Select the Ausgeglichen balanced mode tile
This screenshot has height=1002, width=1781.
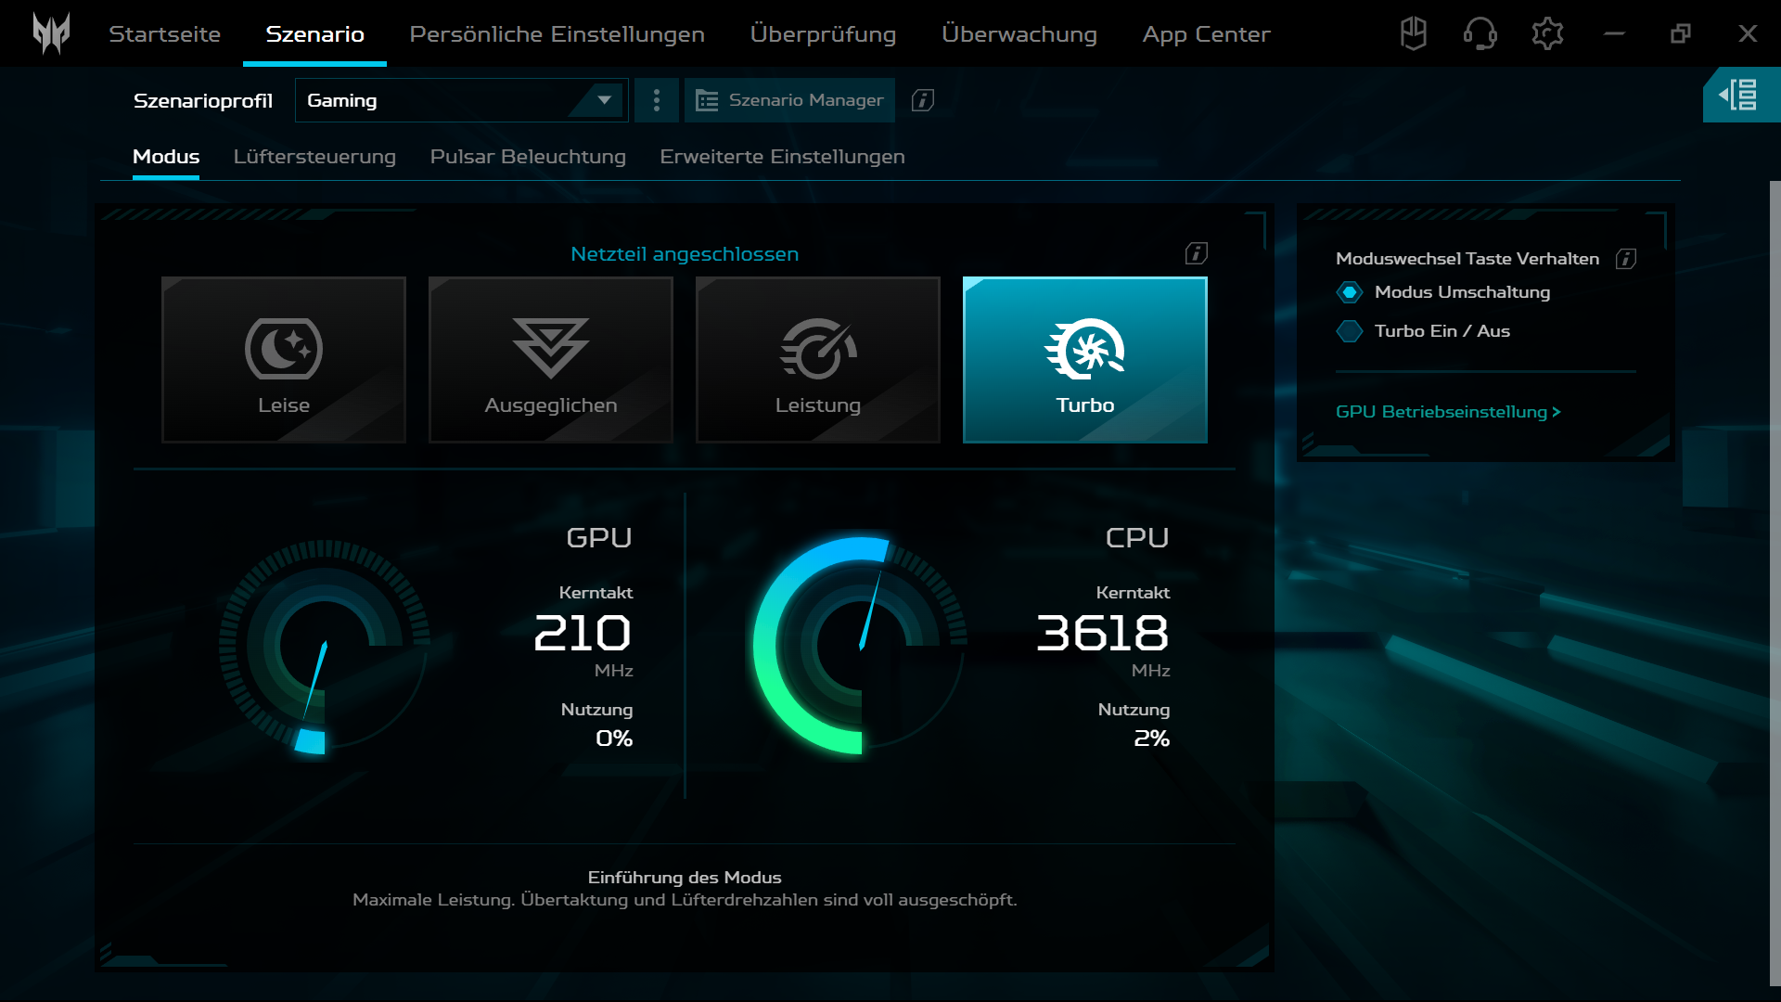551,360
